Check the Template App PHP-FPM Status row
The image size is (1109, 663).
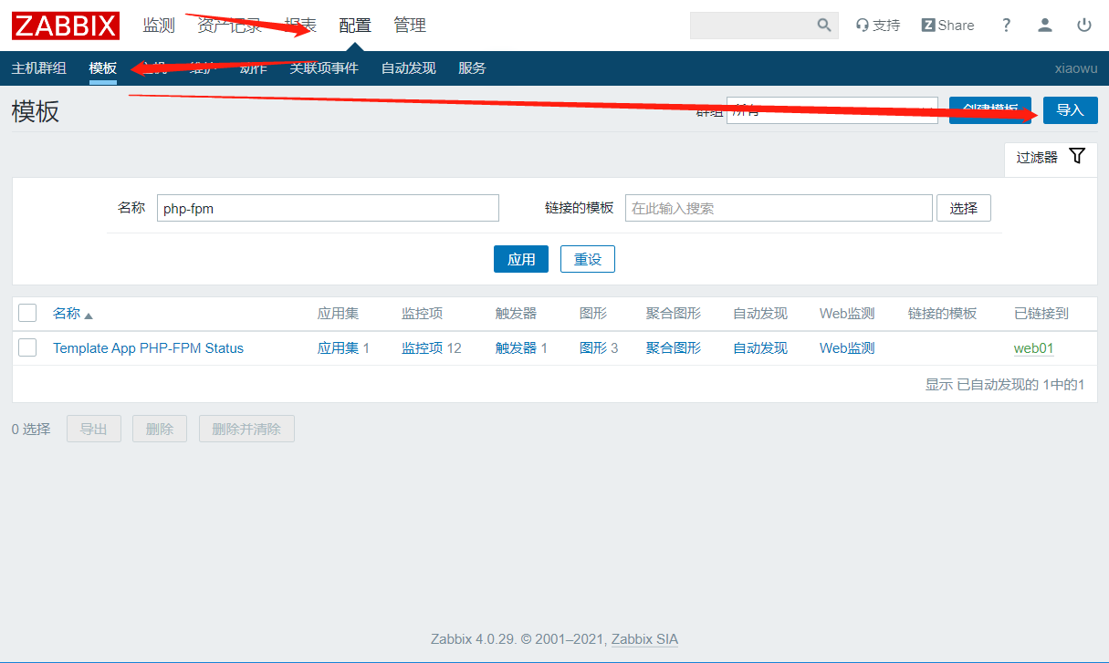click(x=27, y=347)
